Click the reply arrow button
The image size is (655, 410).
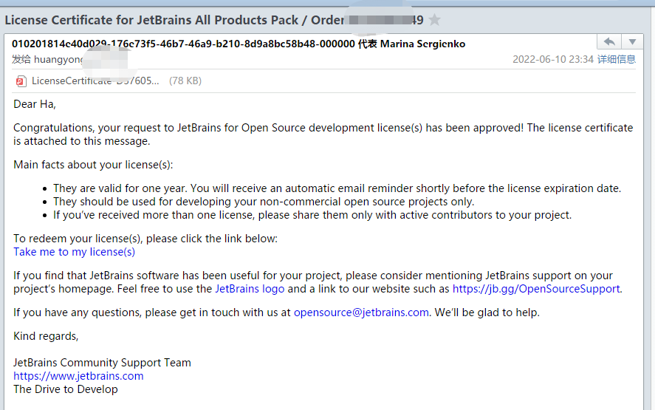tap(608, 43)
